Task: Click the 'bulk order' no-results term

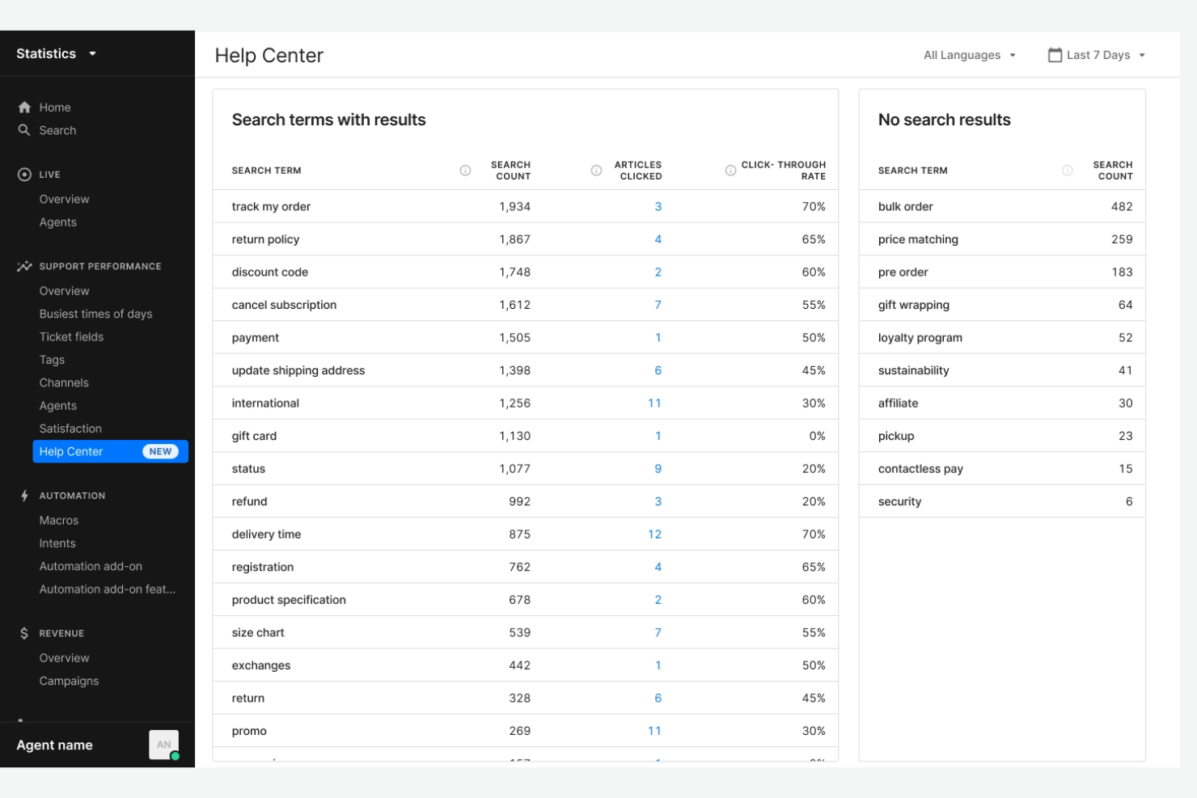Action: tap(906, 206)
